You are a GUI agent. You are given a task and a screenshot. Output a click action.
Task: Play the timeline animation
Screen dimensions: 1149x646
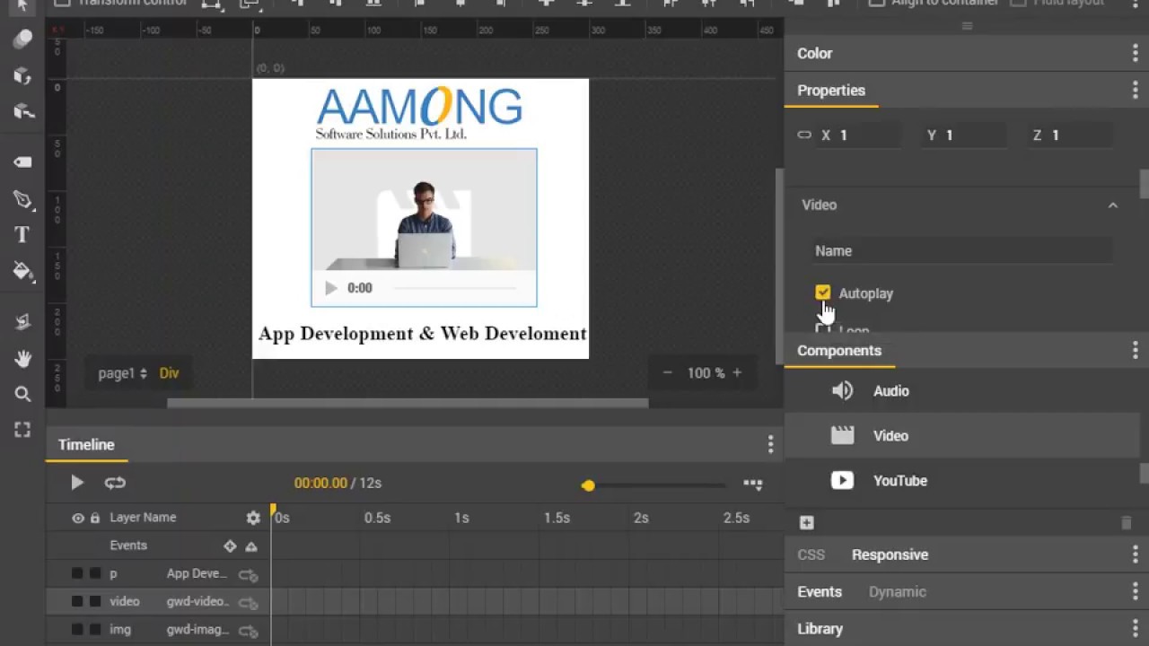click(x=77, y=483)
